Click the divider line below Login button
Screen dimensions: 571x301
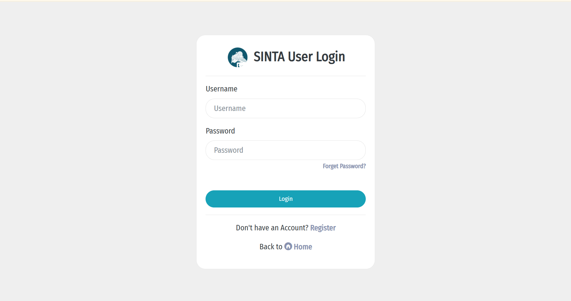coord(285,215)
